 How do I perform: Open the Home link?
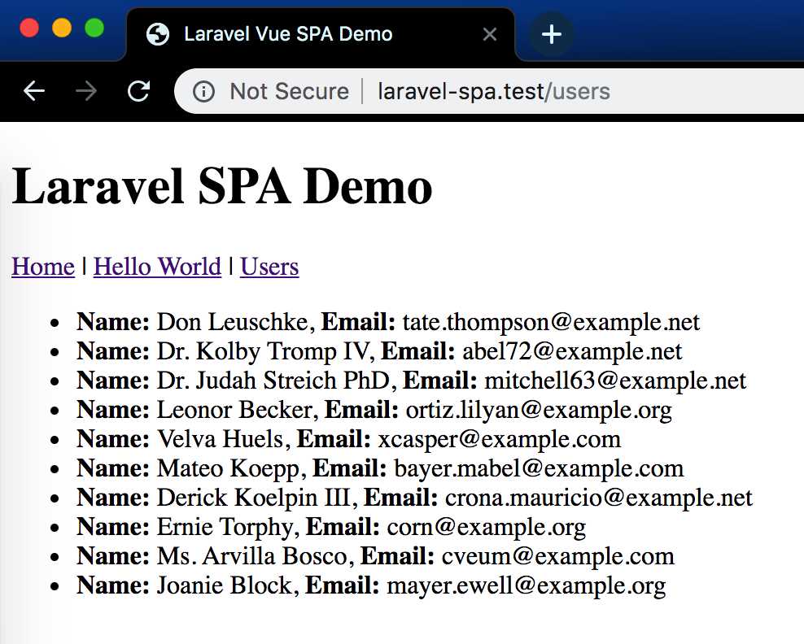click(43, 267)
